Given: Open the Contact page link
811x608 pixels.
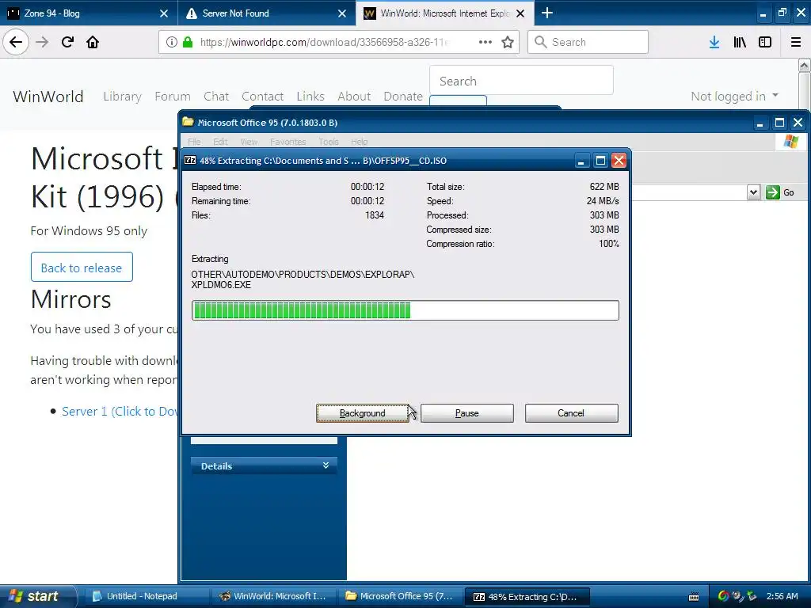Looking at the screenshot, I should 263,96.
